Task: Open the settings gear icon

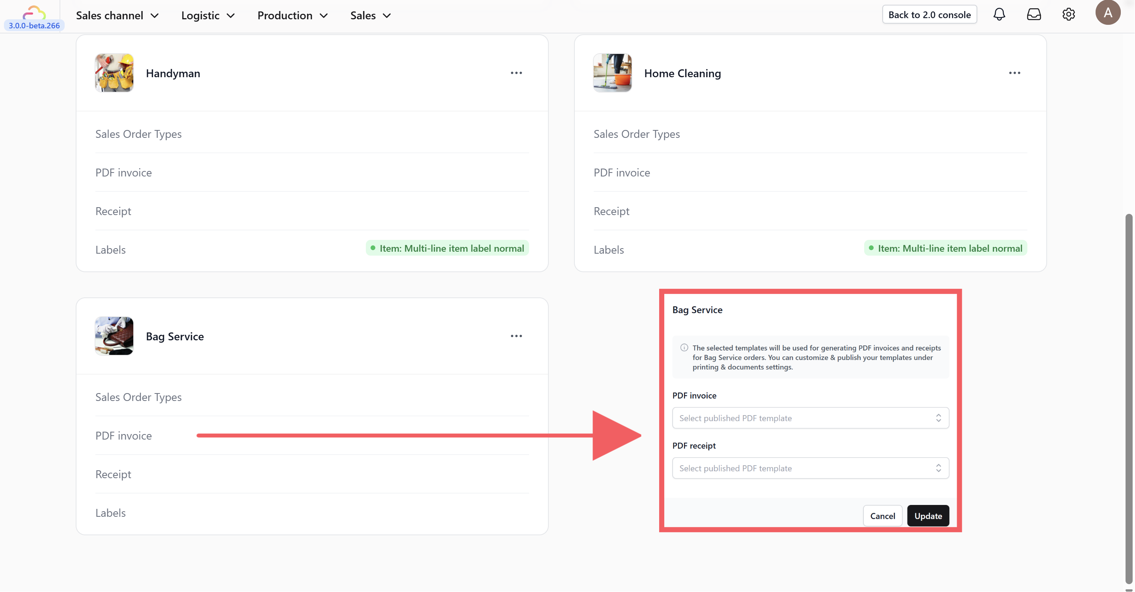Action: [x=1068, y=15]
